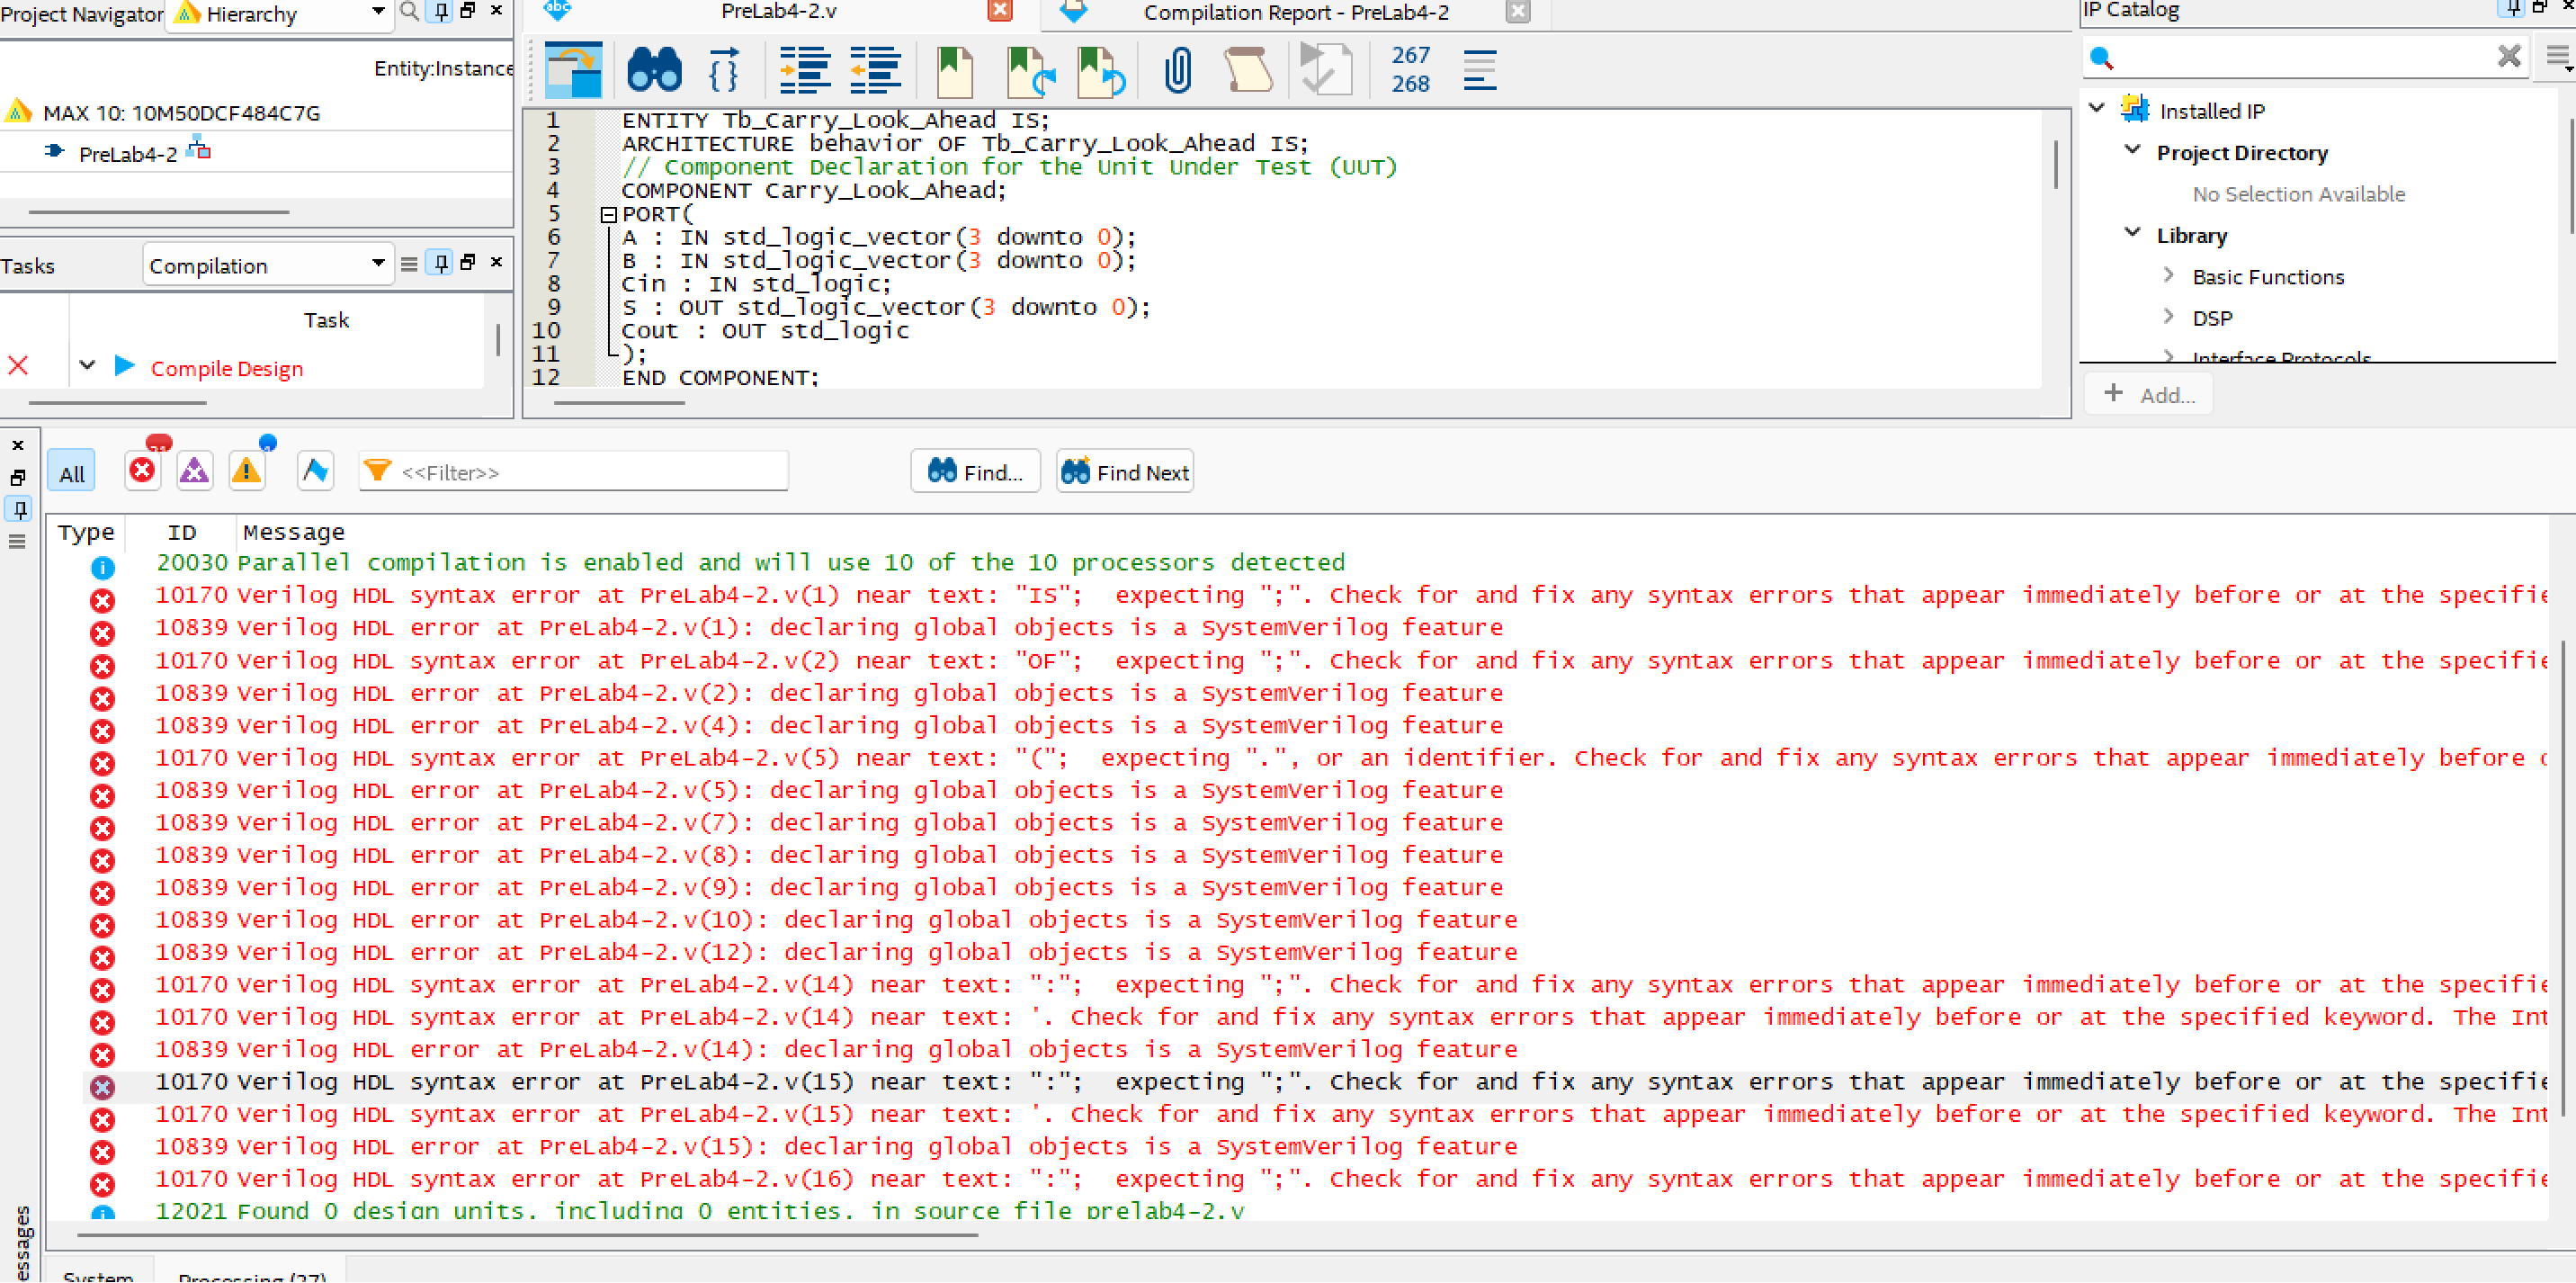Start Compile Design with the play arrow
Viewport: 2576px width, 1283px height.
[x=124, y=366]
